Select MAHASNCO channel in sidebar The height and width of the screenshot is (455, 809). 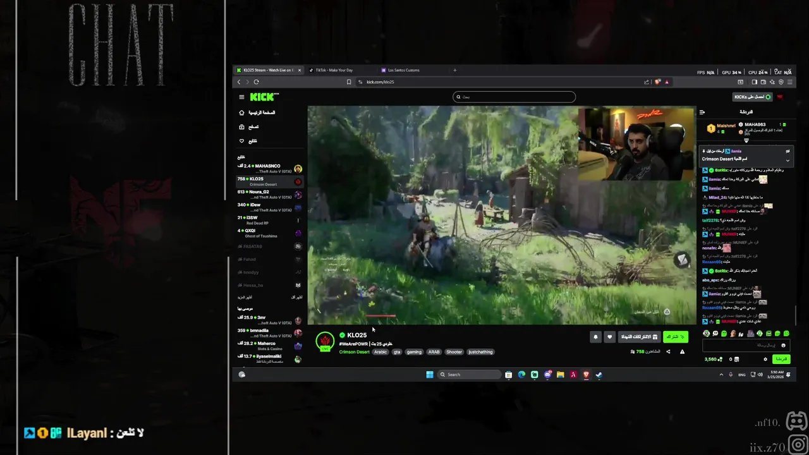coord(270,168)
